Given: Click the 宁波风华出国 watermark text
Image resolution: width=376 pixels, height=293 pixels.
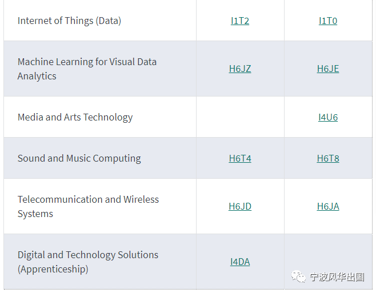Looking at the screenshot, I should click(337, 277).
